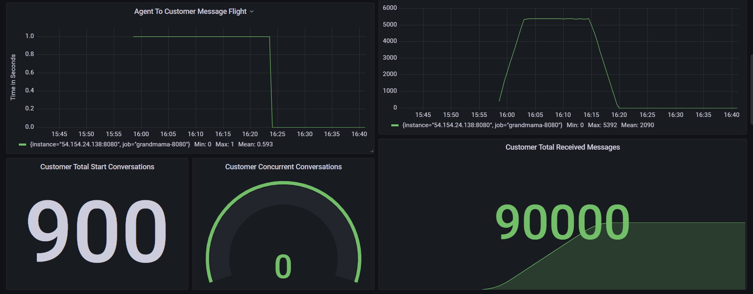This screenshot has height=294, width=753.
Task: Click the Customer Total Received Messages panel title
Action: (x=562, y=147)
